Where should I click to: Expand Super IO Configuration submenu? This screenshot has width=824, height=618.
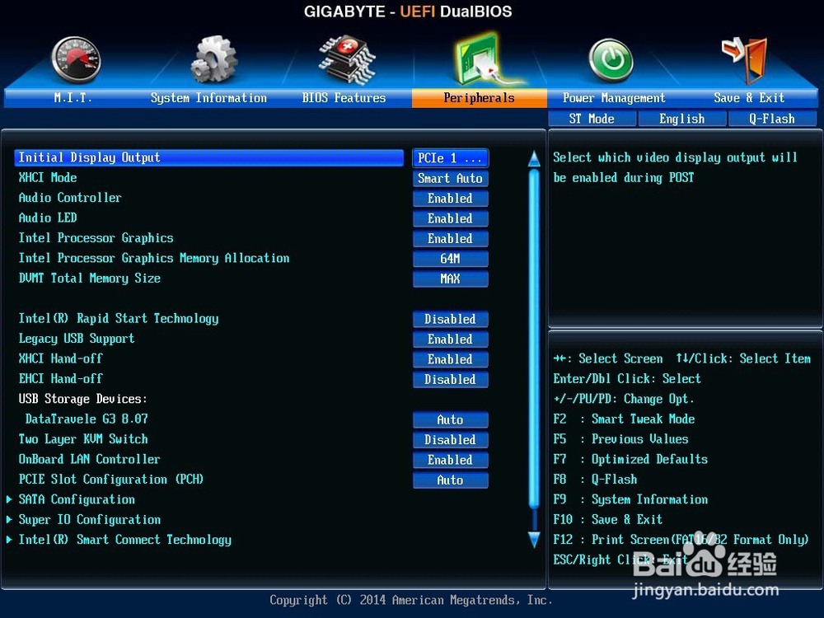point(89,519)
